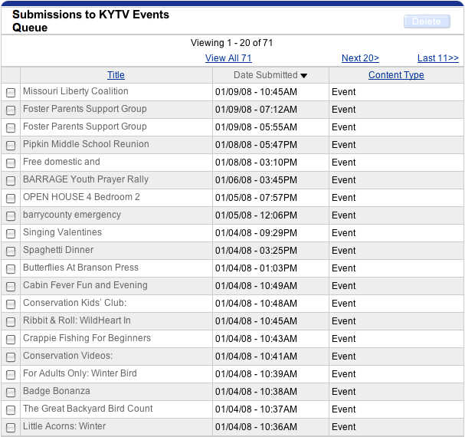Mark the Singing Valentines checkbox
Image resolution: width=465 pixels, height=437 pixels.
click(x=11, y=234)
